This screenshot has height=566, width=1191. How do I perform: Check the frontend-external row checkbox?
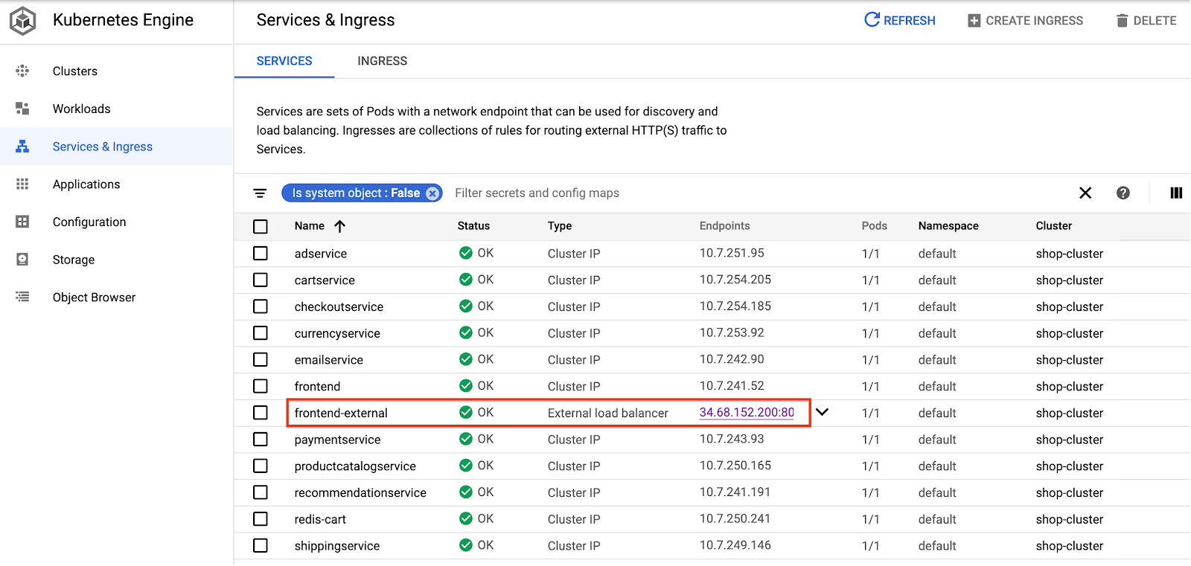click(x=261, y=413)
